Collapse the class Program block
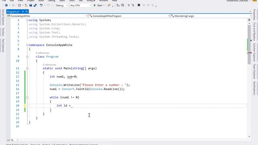258x145 pixels. 27,57
